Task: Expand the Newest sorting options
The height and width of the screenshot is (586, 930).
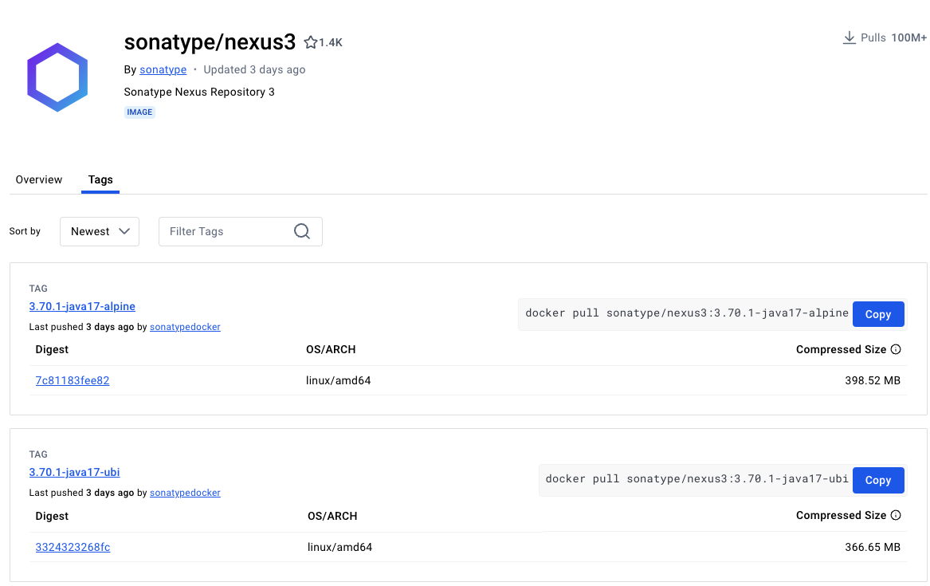Action: [99, 231]
